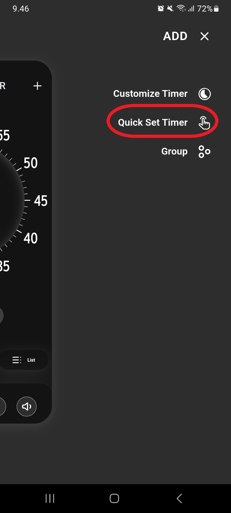Close the ADD menu with X

[204, 36]
